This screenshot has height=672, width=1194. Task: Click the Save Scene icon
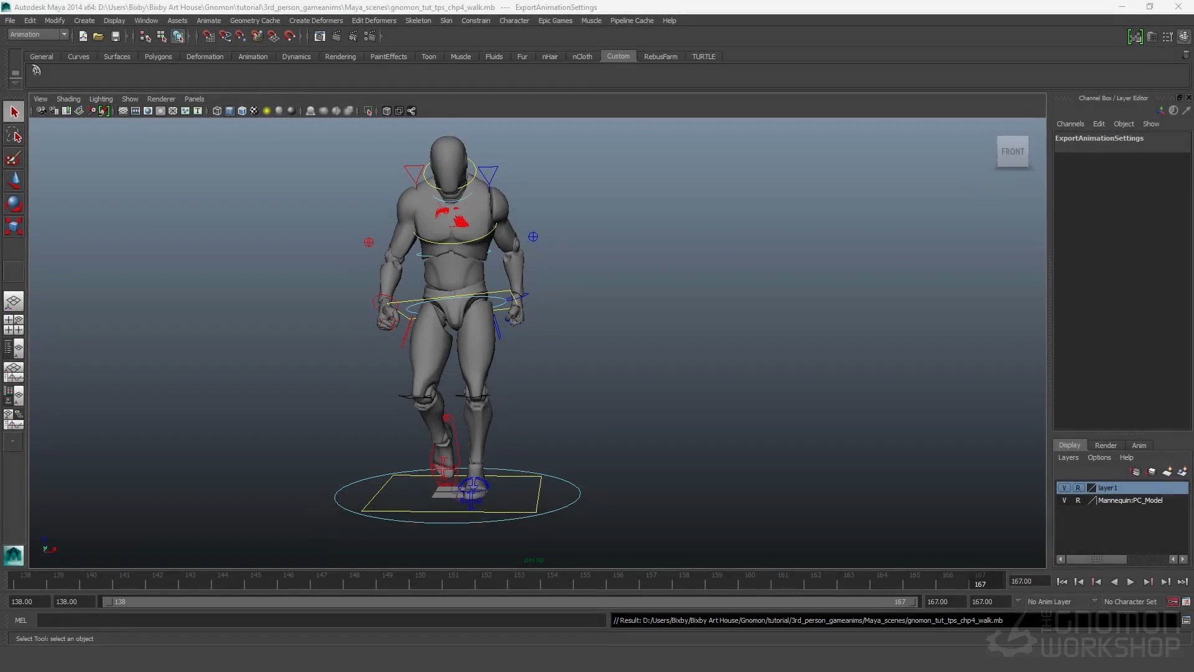(115, 37)
